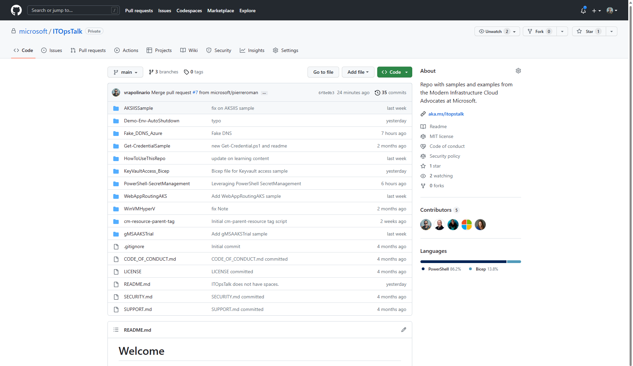Viewport: 633px width, 366px height.
Task: Switch to the Issues tab
Action: 52,50
